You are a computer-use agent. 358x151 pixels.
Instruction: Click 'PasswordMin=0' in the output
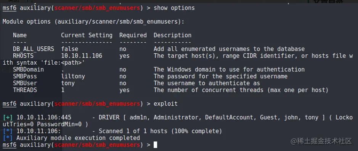59,124
